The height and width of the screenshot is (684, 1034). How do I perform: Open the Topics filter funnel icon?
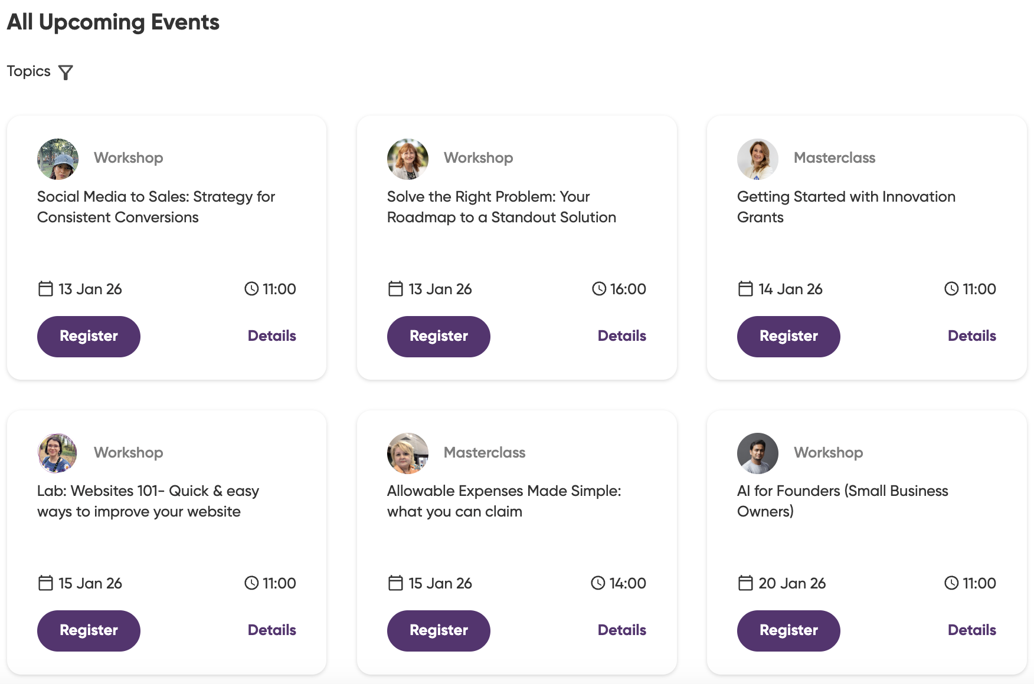point(66,73)
